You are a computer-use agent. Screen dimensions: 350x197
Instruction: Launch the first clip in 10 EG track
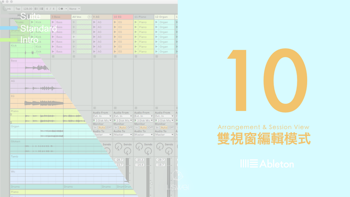[x=115, y=22]
